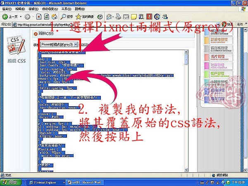Screen dimensions: 248x186
Task: Go to the Home page house icon
Action: 54,17
